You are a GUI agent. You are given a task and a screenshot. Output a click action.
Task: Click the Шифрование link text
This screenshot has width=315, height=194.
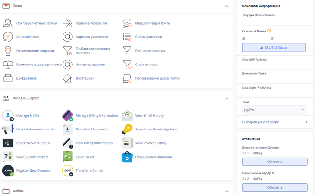point(26,78)
